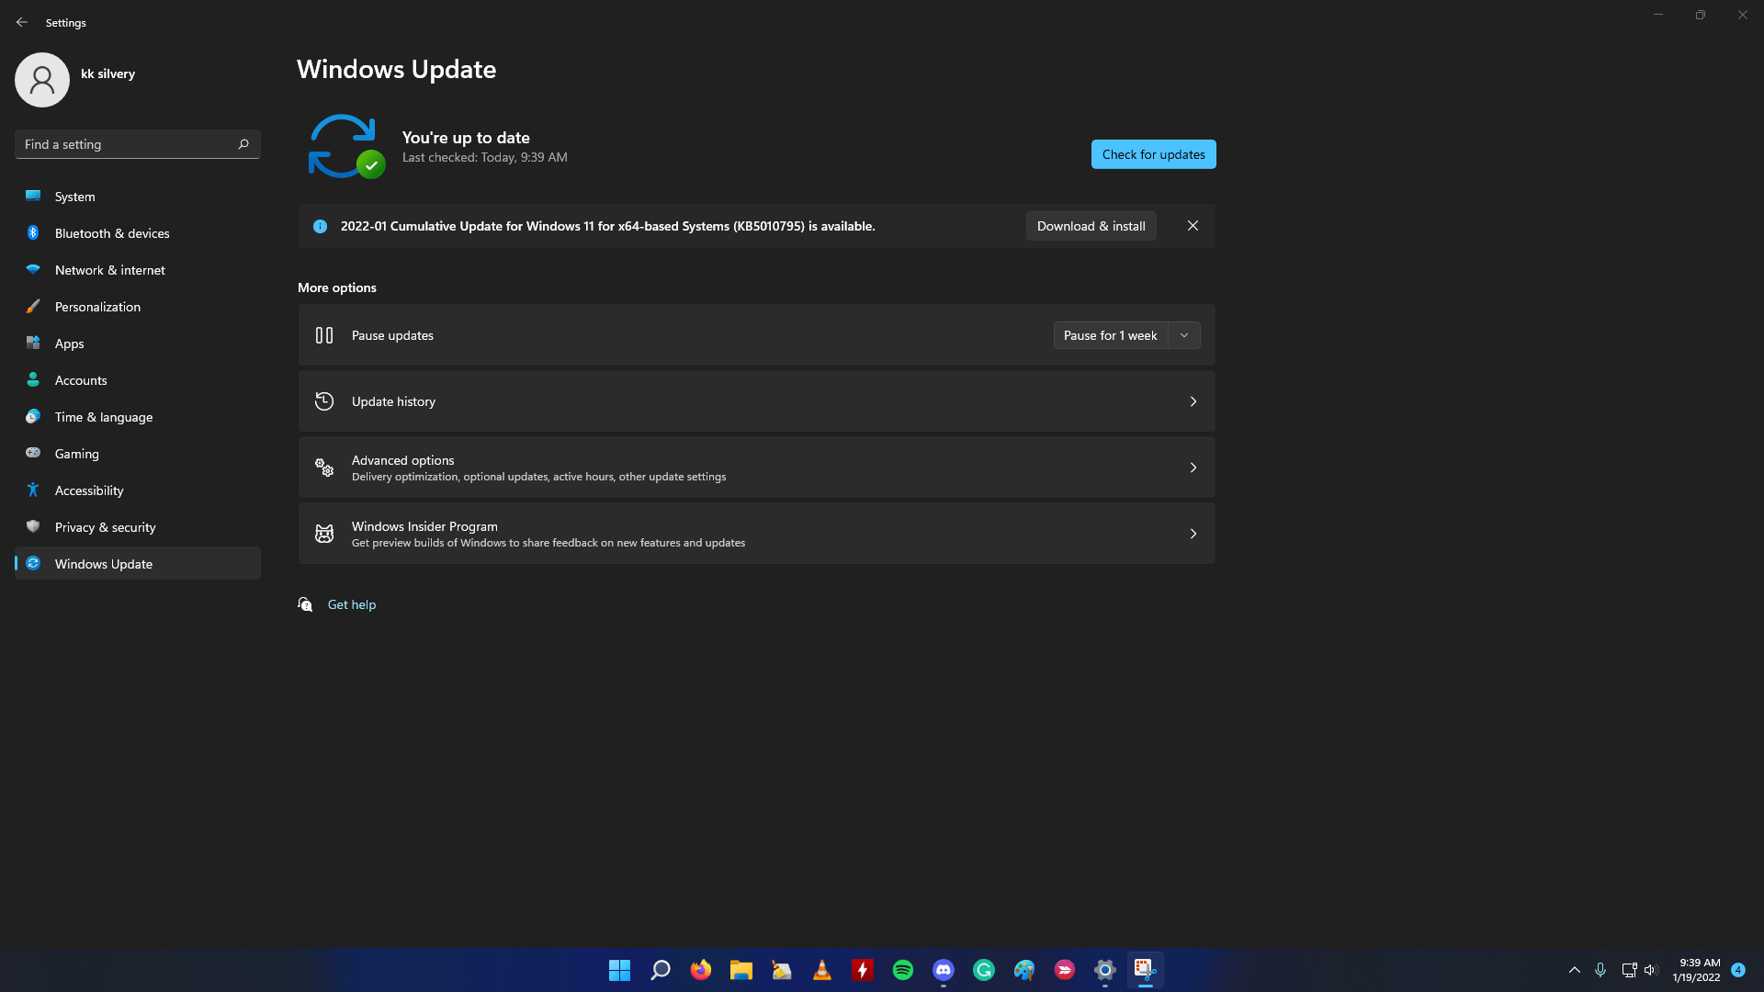Expand Update history section
Image resolution: width=1764 pixels, height=992 pixels.
coord(1193,400)
